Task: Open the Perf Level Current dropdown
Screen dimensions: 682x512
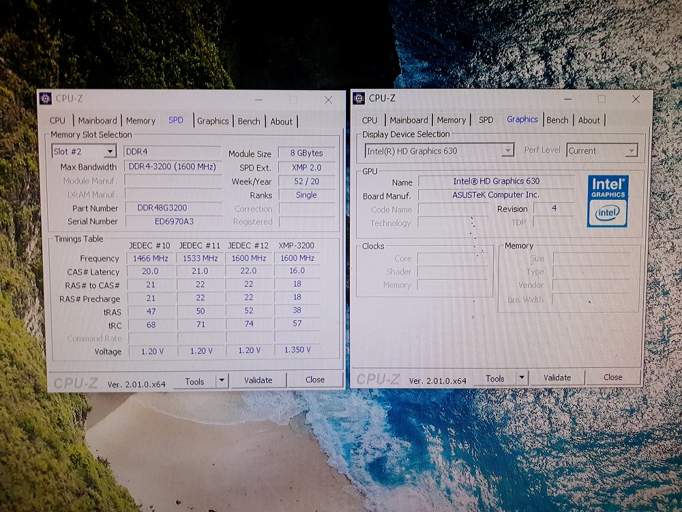Action: coord(631,151)
